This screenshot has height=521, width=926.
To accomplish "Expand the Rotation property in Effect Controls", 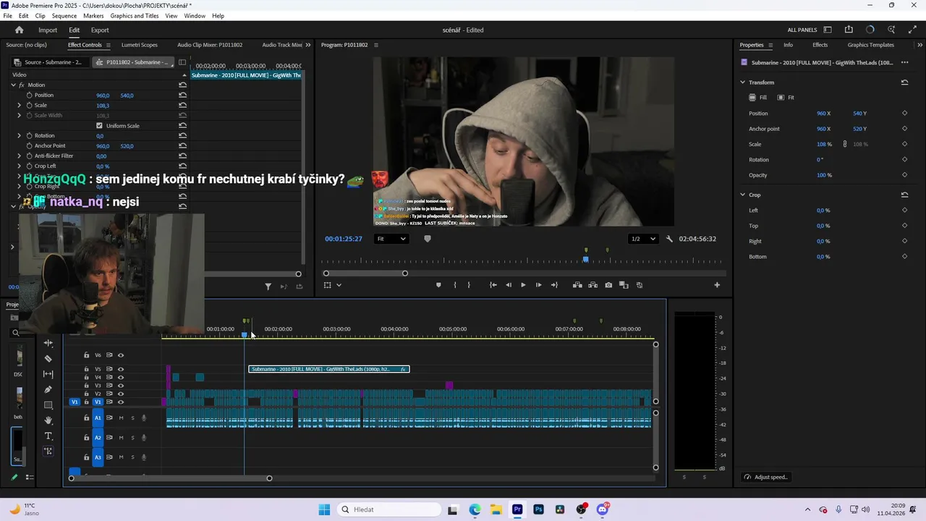I will coord(20,135).
